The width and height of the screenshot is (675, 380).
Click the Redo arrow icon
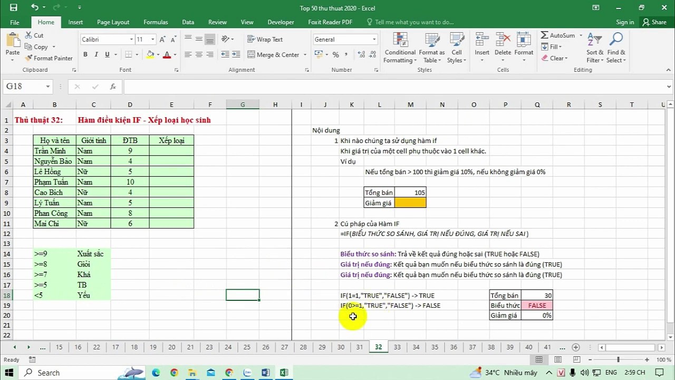tap(57, 7)
